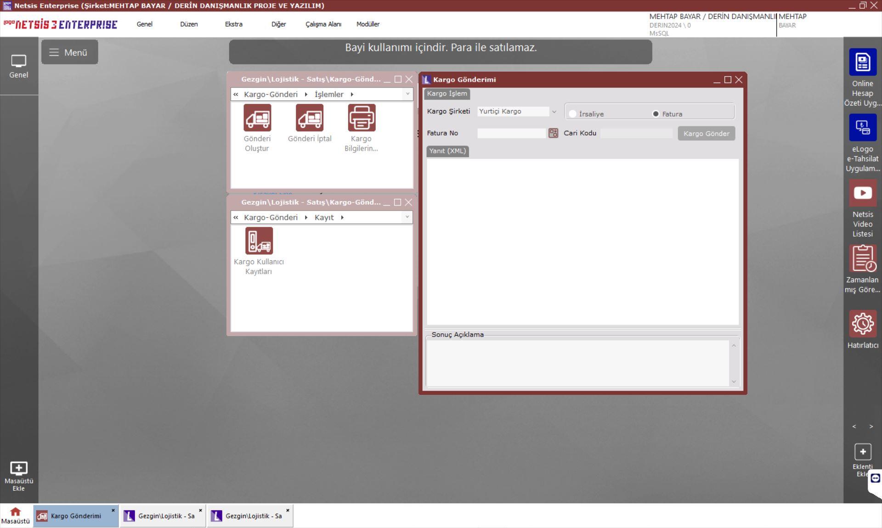Screen dimensions: 882x528
Task: Open Zamanlanmış Görevler shortcut
Action: pyautogui.click(x=863, y=258)
